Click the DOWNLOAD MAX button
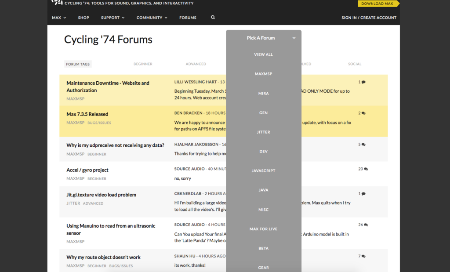The image size is (450, 272). [x=378, y=3]
